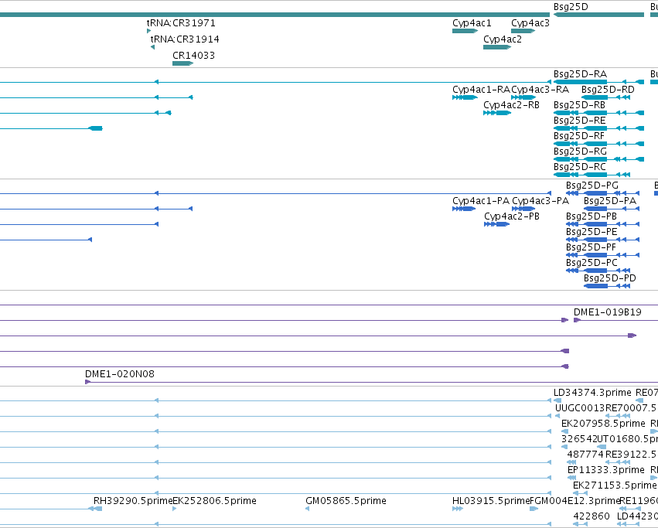The height and width of the screenshot is (528, 658).
Task: Click the Bsg25D-RA transcript
Action: 598,82
